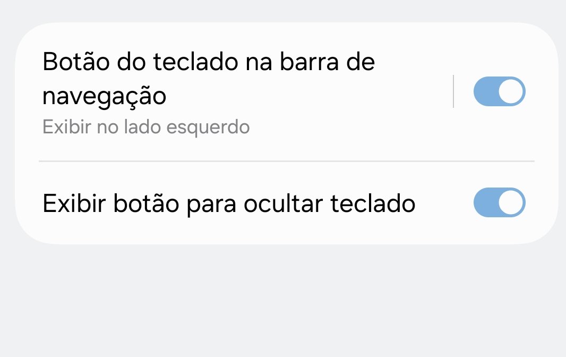Click the word barra in the first title

coord(310,62)
